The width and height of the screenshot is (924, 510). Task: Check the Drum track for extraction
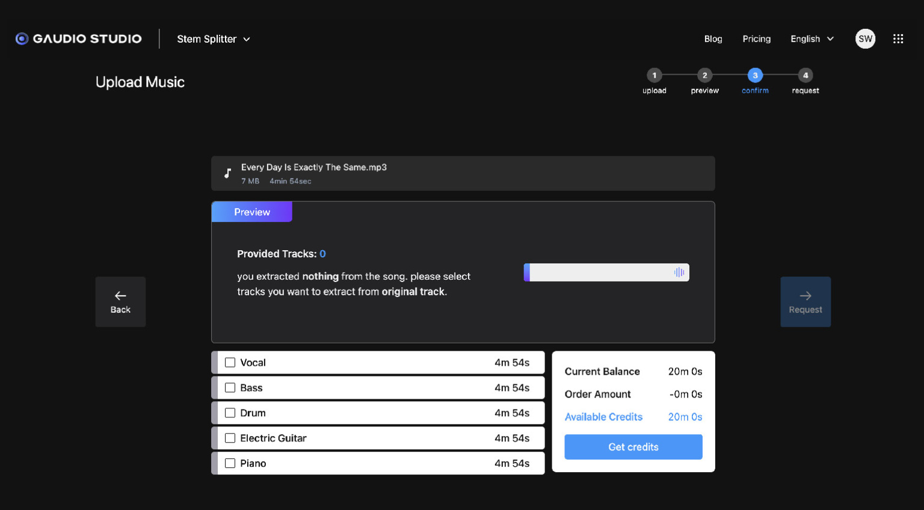coord(230,413)
